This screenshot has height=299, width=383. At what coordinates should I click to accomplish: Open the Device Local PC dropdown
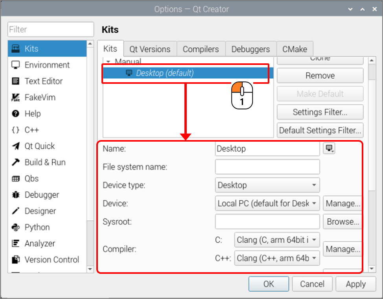(x=267, y=203)
